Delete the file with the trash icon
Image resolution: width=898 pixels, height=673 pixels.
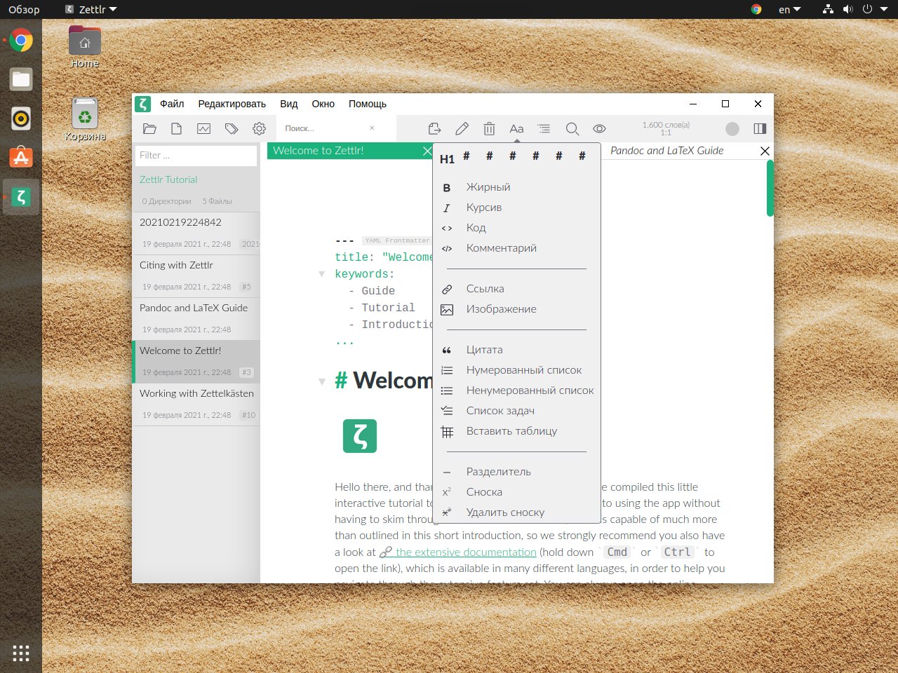pyautogui.click(x=489, y=128)
